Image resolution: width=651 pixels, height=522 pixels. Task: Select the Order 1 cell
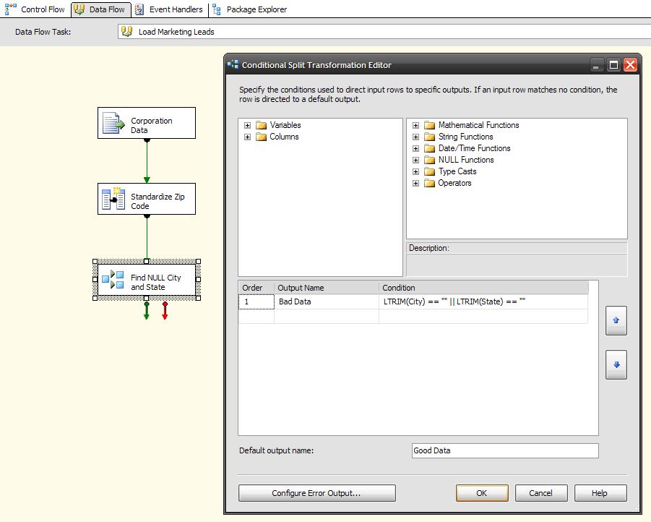256,301
